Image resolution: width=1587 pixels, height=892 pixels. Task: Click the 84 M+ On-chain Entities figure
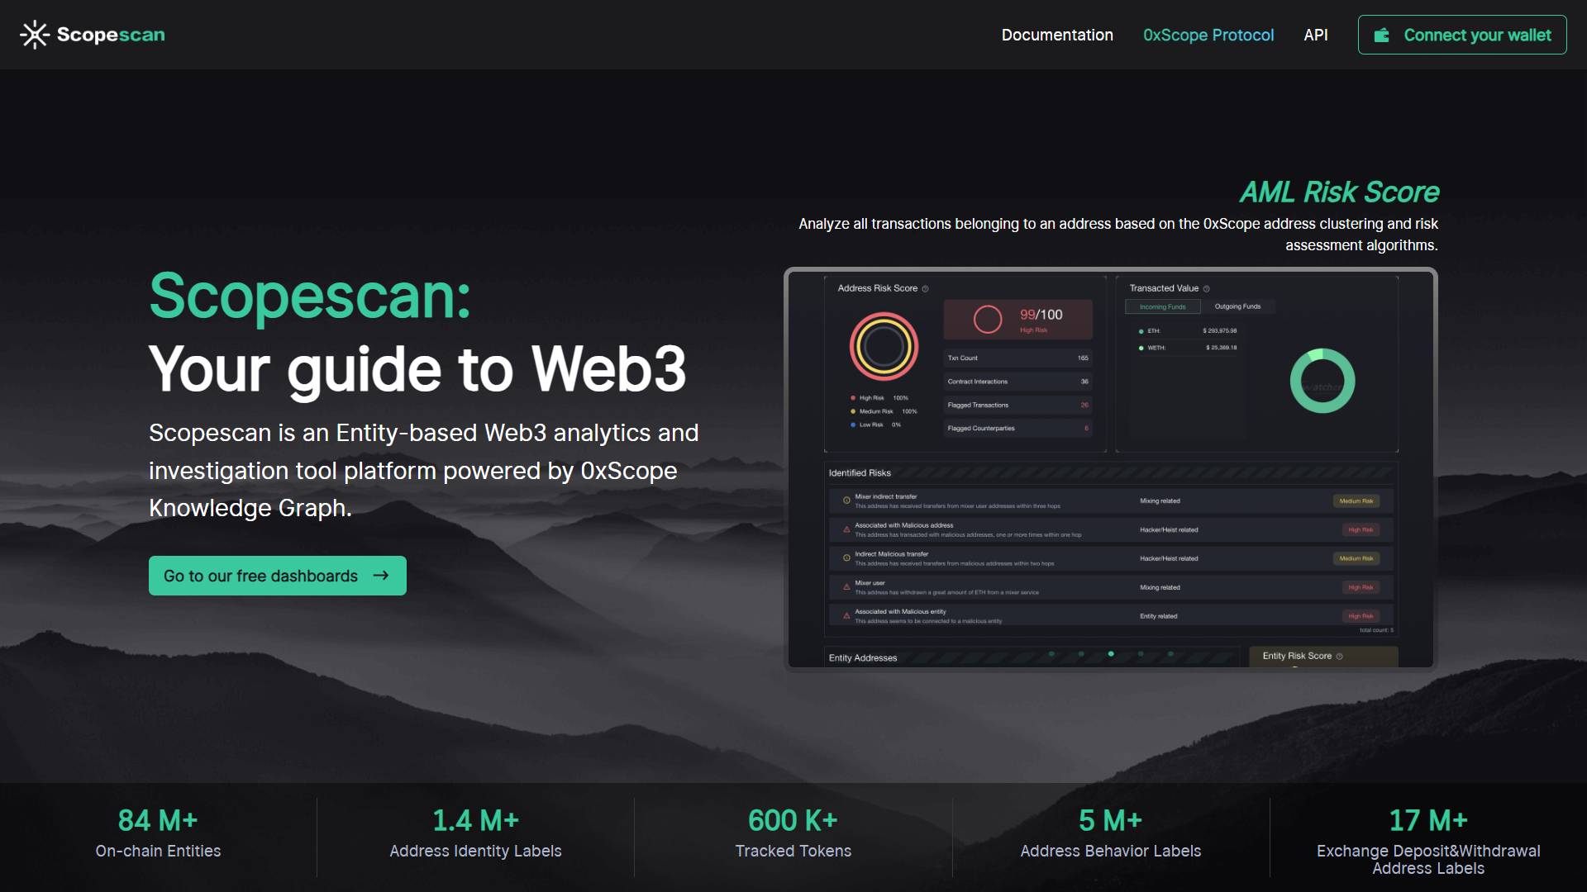[158, 821]
